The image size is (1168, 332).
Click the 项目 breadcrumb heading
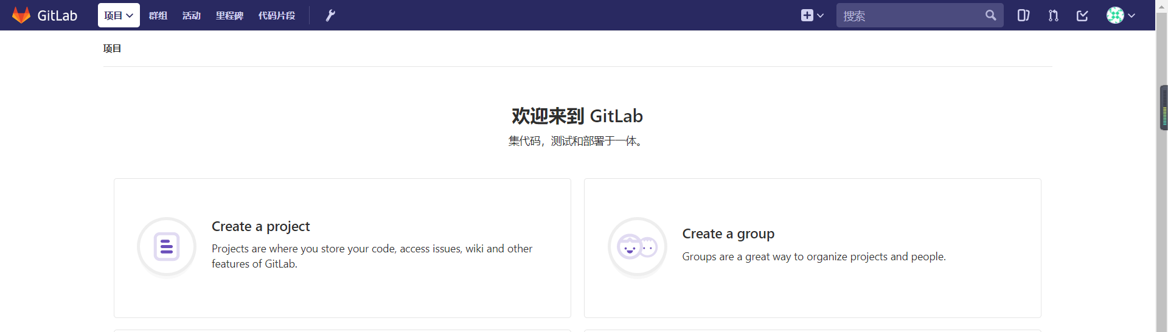[x=112, y=48]
